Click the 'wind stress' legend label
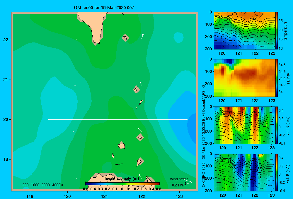 pyautogui.click(x=179, y=179)
